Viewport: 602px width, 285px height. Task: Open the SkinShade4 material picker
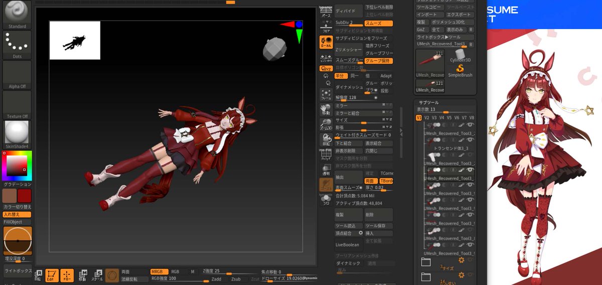tap(17, 135)
